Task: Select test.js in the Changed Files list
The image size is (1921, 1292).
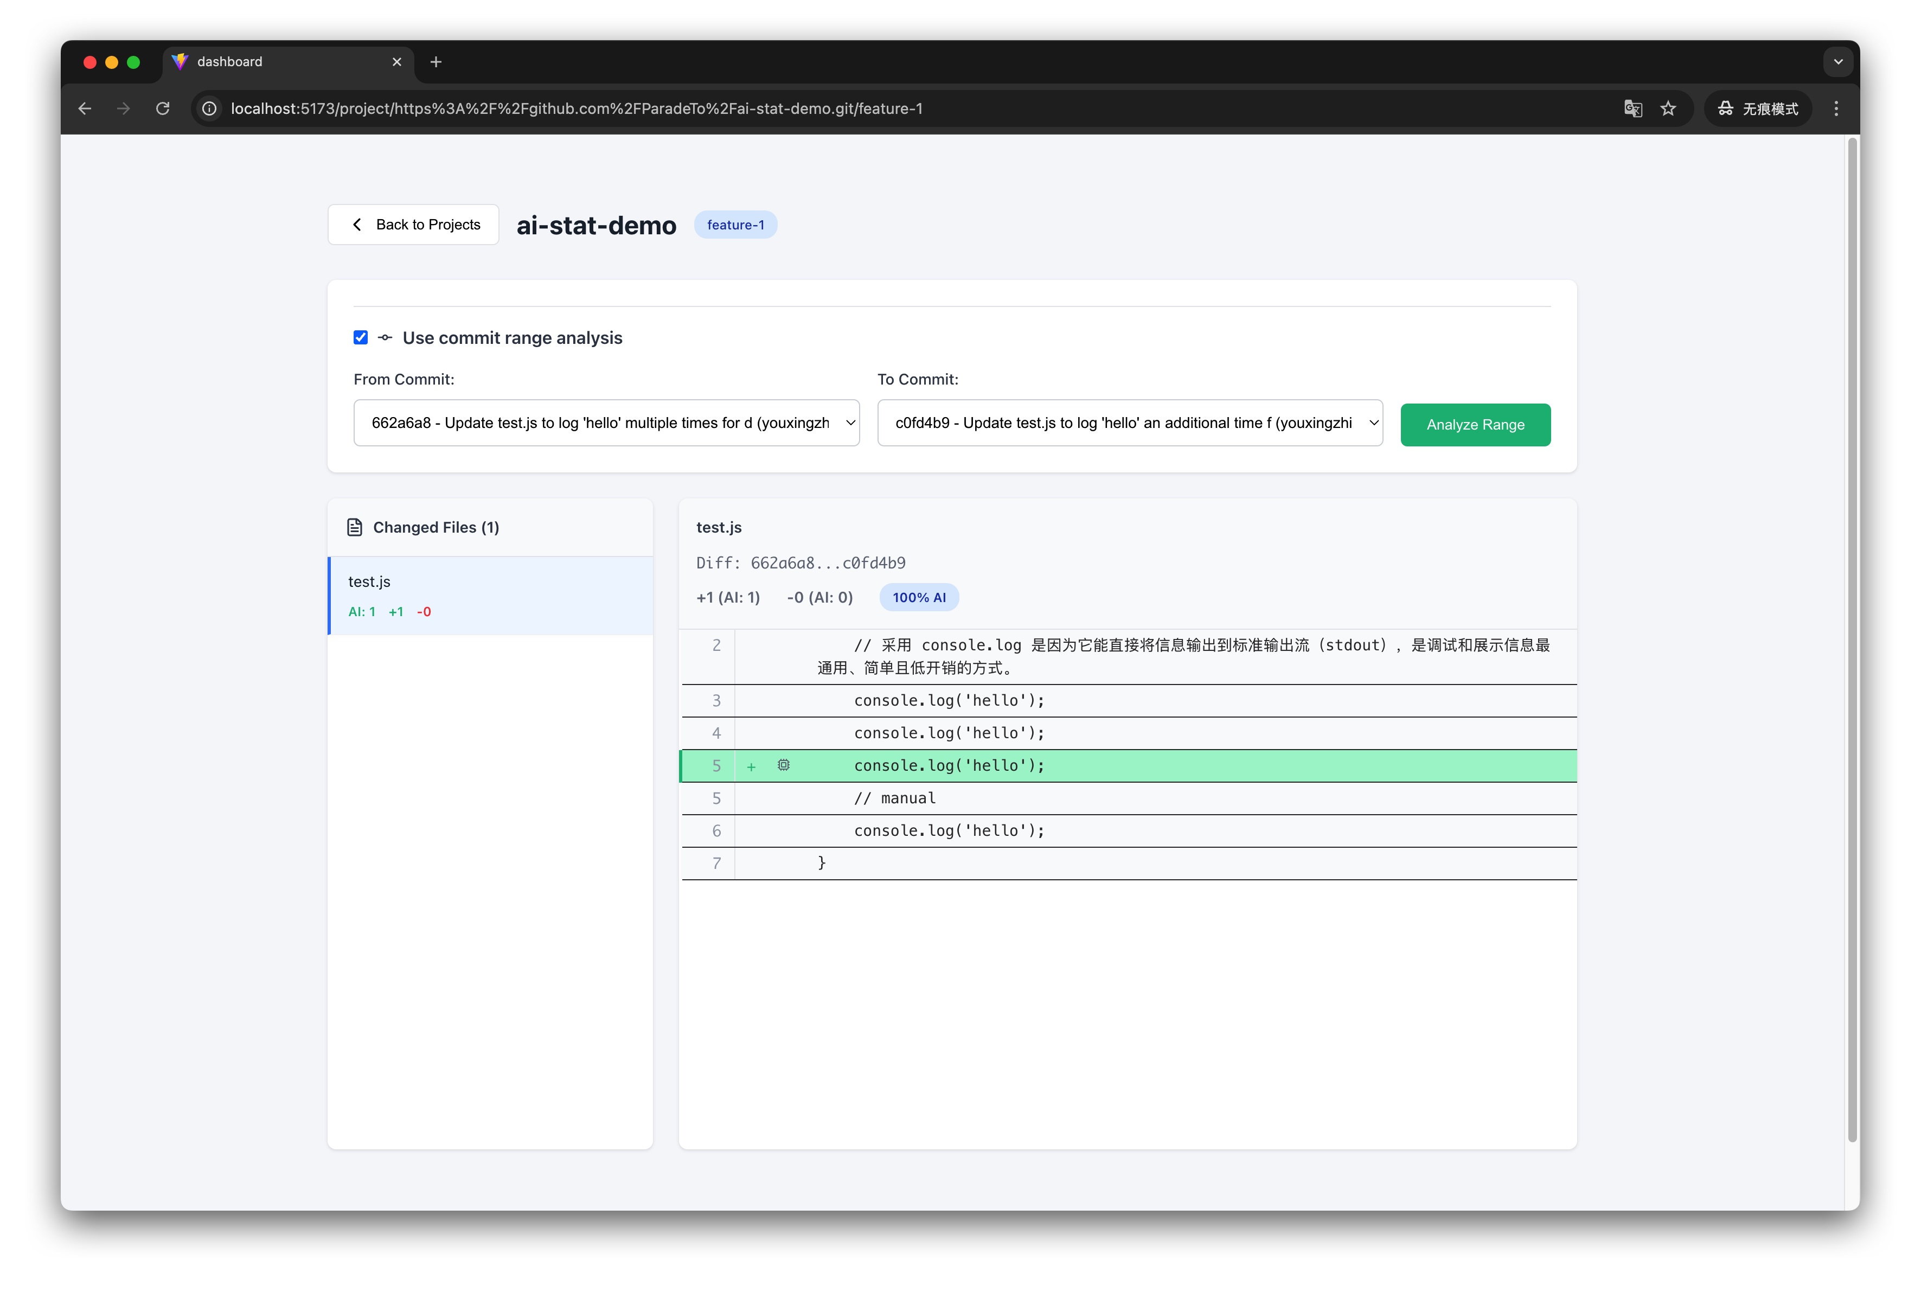Action: coord(490,595)
